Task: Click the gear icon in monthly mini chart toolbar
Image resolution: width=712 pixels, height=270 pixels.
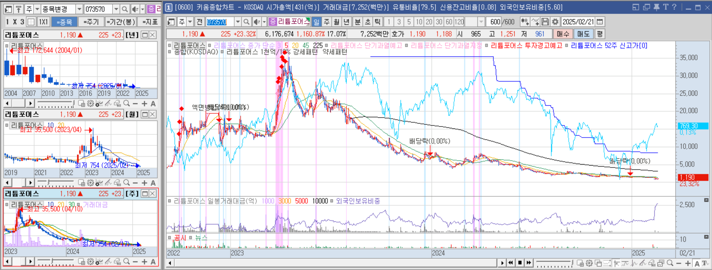Action: tap(90, 182)
